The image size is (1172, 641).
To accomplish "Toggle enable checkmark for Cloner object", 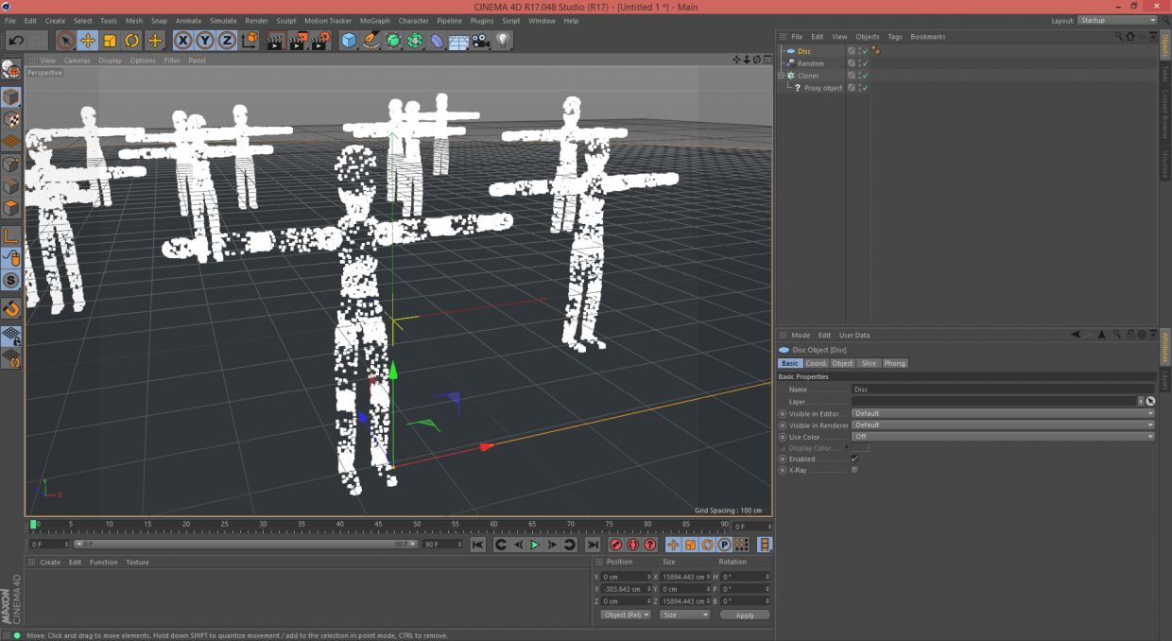I will click(864, 76).
